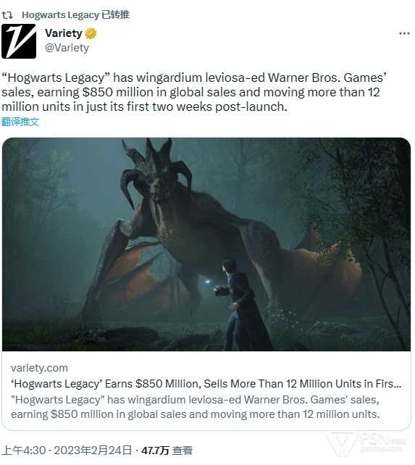Screen dimensions: 415x465
Task: Click the tweet body text paragraph
Action: tap(194, 92)
